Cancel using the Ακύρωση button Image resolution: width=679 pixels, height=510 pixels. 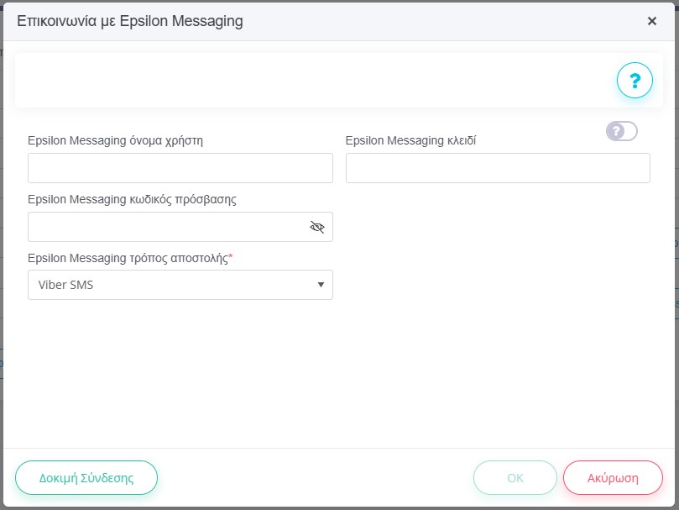click(x=613, y=478)
